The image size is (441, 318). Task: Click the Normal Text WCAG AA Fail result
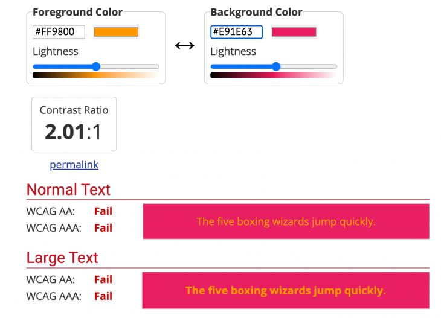tap(103, 211)
